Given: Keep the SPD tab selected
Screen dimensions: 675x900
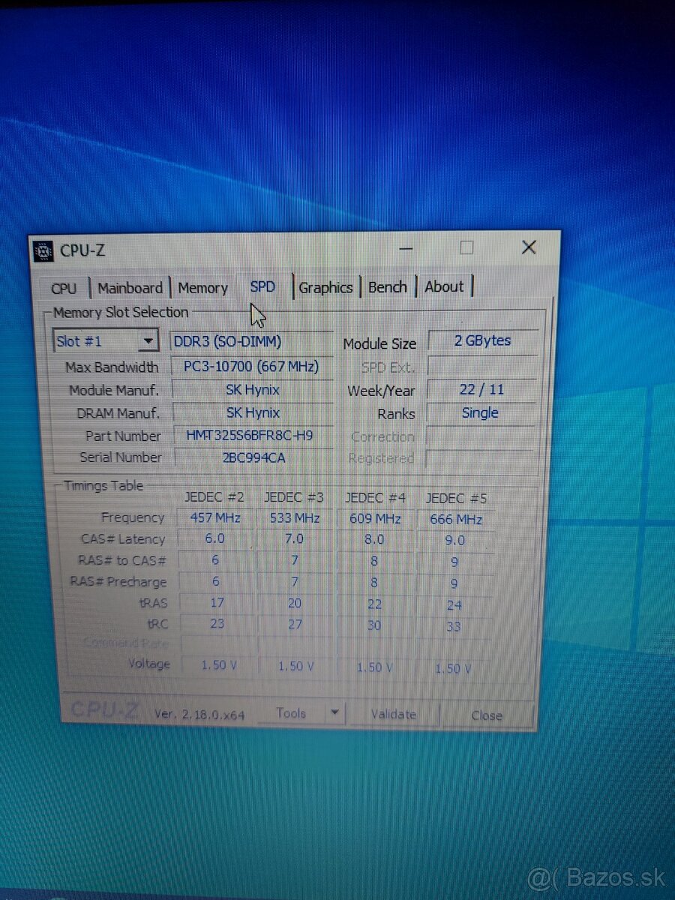Looking at the screenshot, I should (262, 286).
